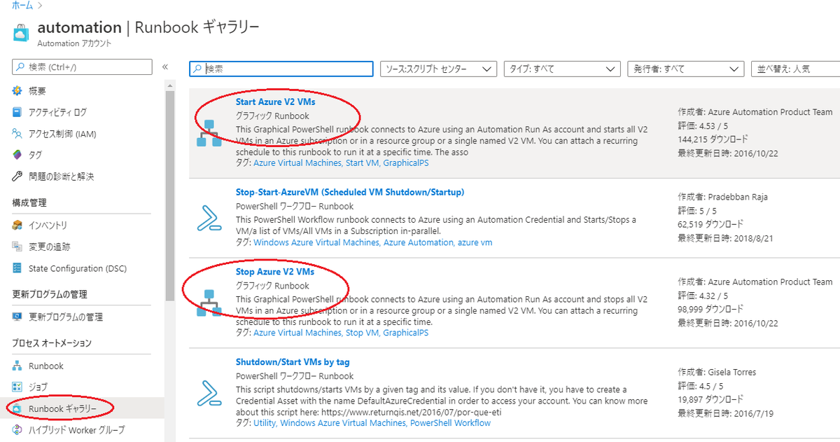Image resolution: width=840 pixels, height=442 pixels.
Task: Click 62,519 ダウンロード count text
Action: [x=710, y=224]
